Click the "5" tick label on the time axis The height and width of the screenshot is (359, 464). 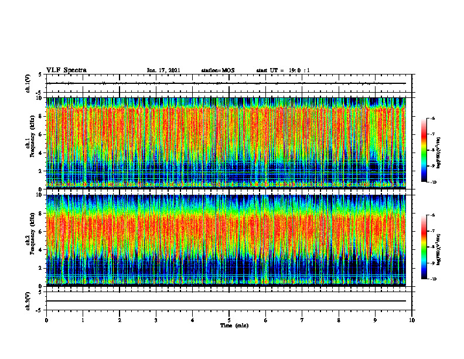click(229, 320)
